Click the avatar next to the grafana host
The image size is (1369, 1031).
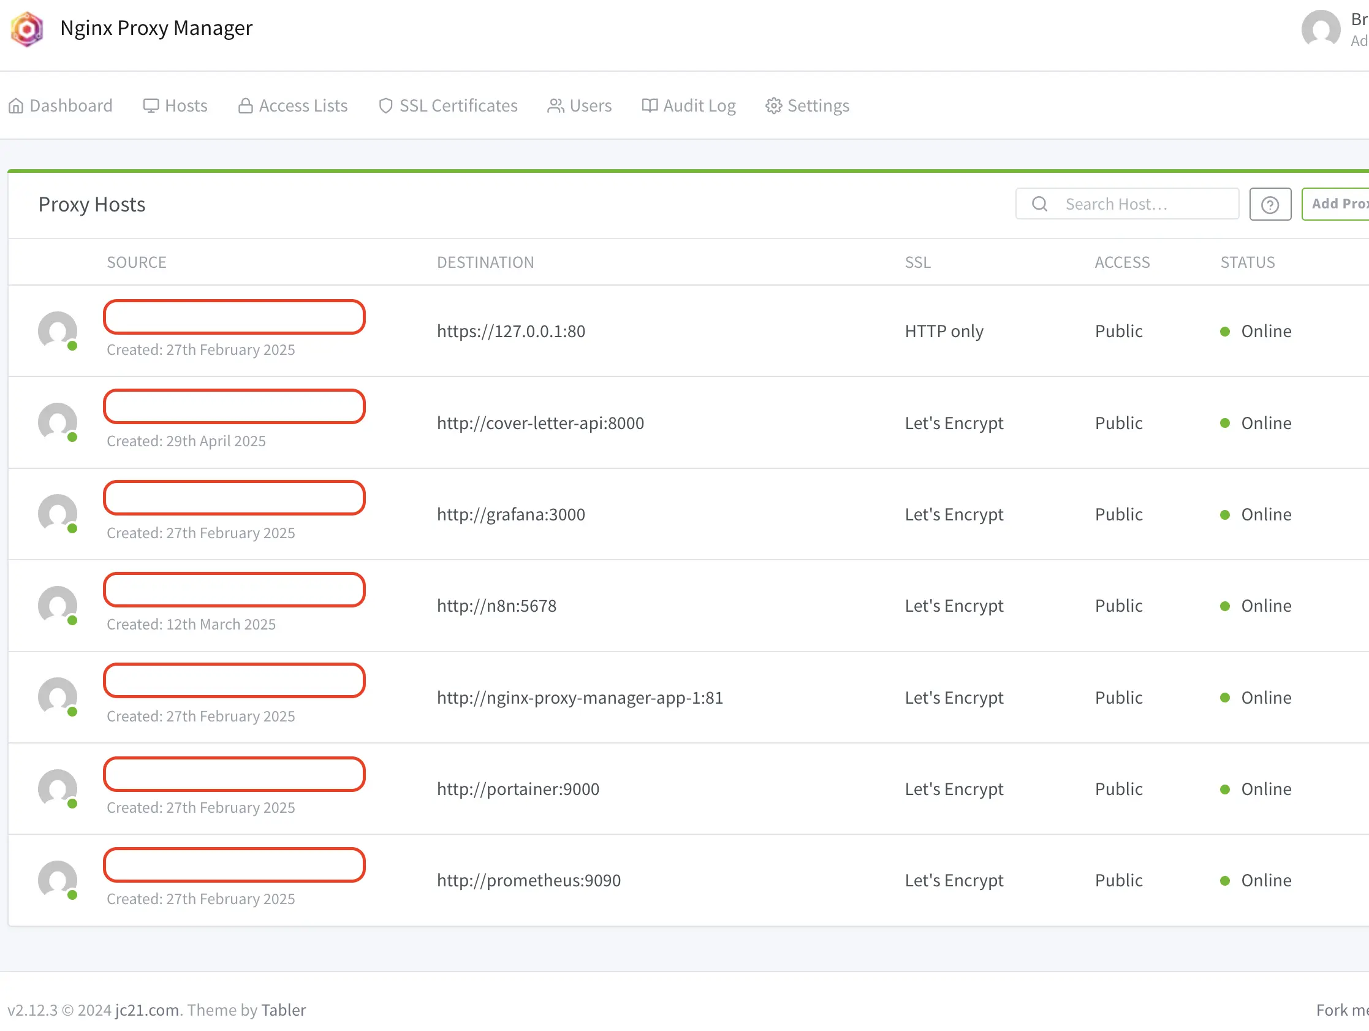click(x=58, y=513)
